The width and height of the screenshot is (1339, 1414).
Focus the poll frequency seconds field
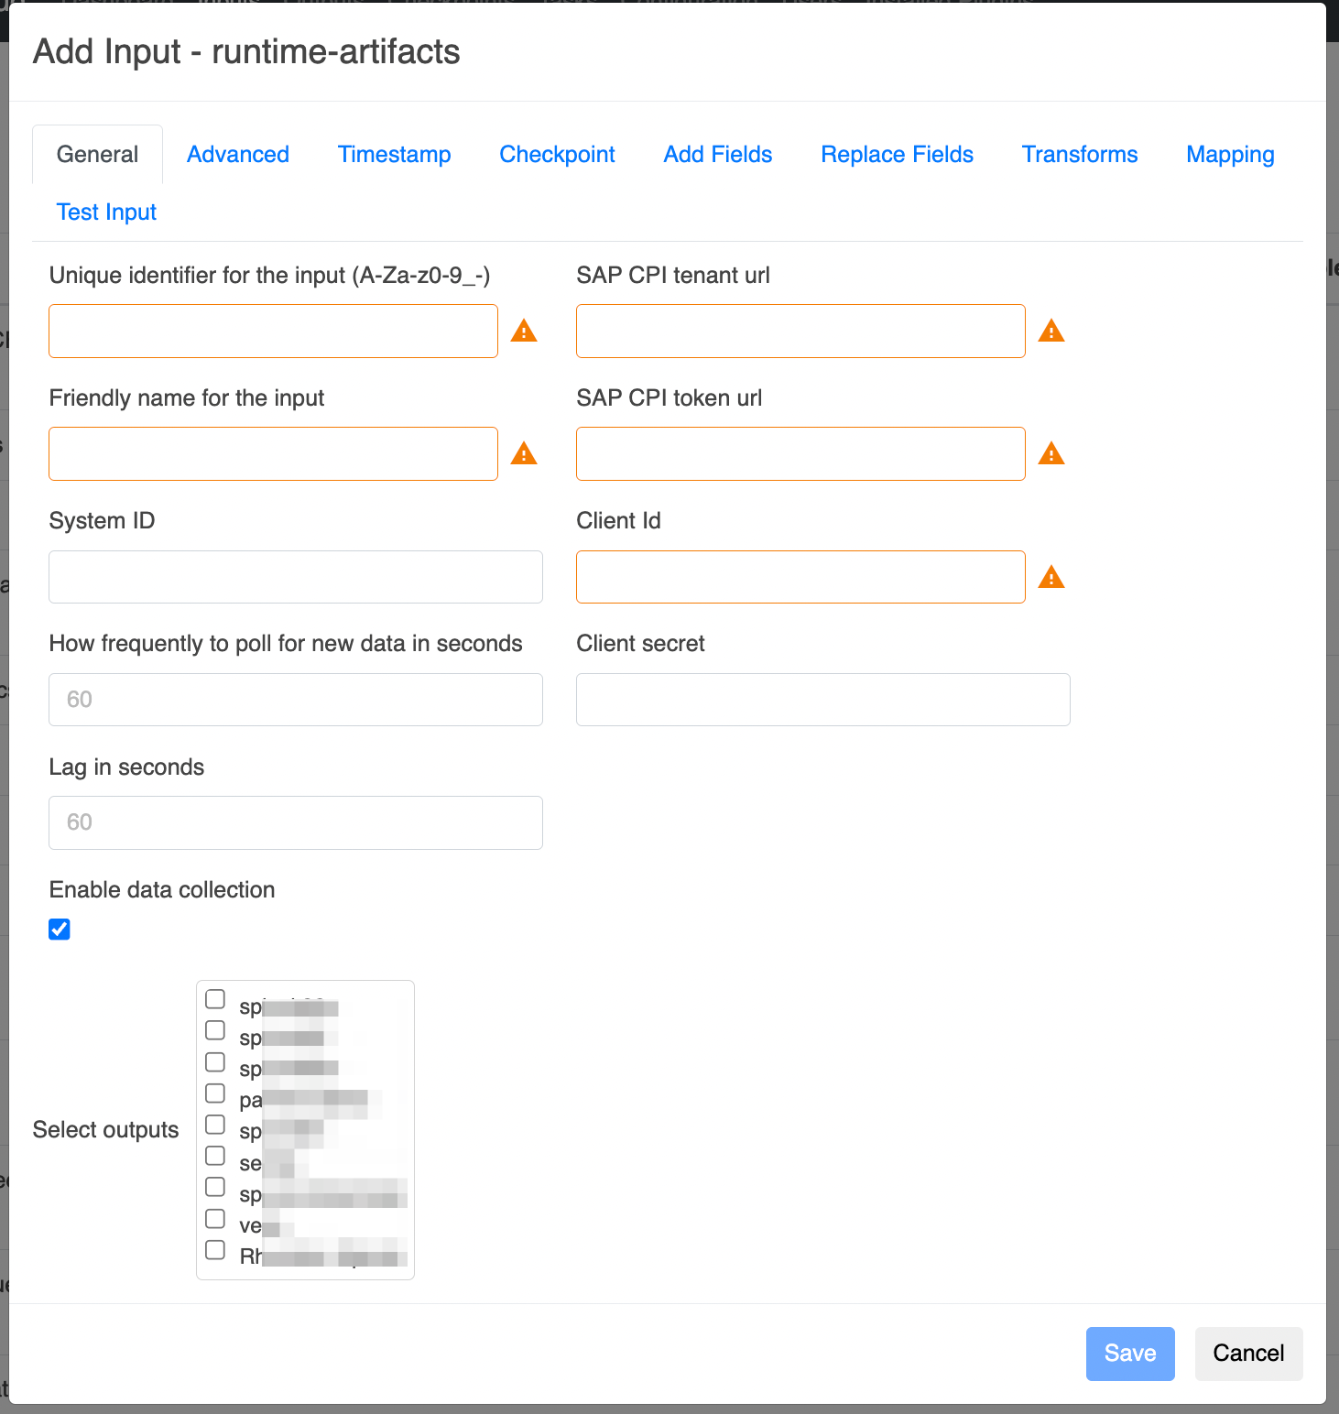(296, 700)
